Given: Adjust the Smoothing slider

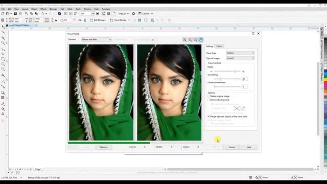Looking at the screenshot, I should point(227,79).
